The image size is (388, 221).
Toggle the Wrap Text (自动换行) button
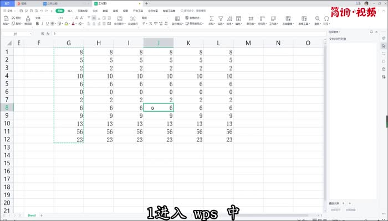(132, 19)
